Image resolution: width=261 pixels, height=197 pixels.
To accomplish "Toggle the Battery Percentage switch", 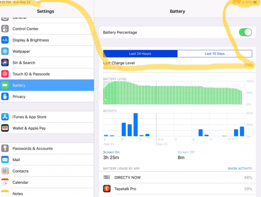I will point(246,32).
